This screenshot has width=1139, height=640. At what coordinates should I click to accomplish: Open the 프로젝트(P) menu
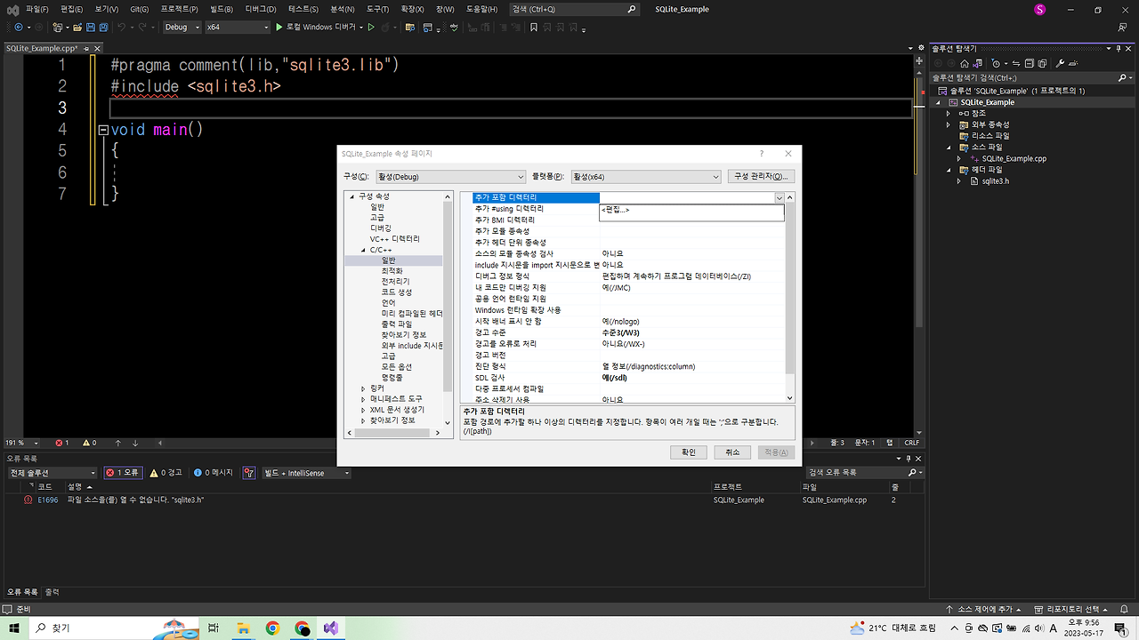(x=180, y=9)
